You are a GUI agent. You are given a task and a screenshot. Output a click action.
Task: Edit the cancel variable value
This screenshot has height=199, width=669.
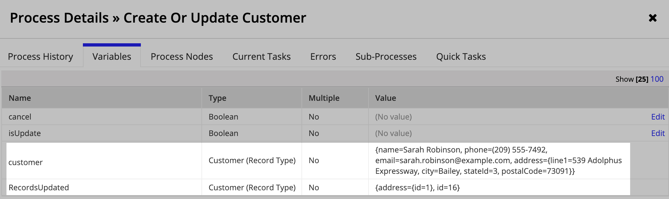[x=658, y=117]
